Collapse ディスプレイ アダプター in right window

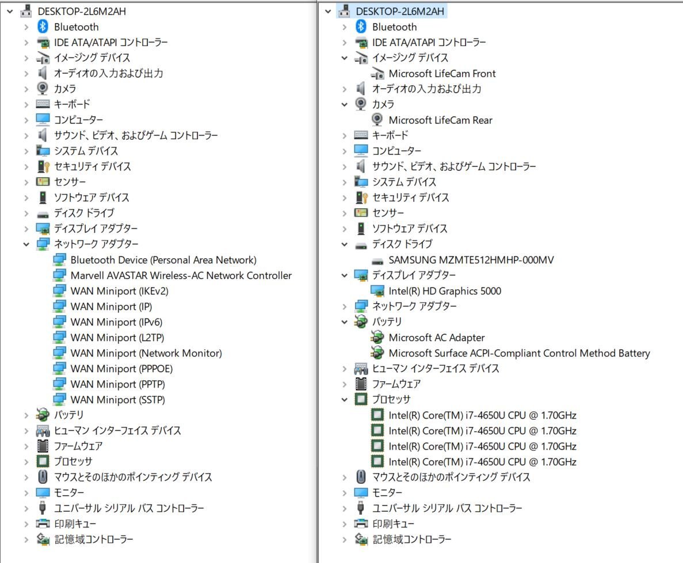(x=345, y=275)
